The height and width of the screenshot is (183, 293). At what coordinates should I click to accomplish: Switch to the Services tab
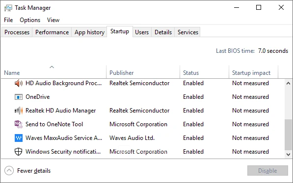[x=188, y=32]
